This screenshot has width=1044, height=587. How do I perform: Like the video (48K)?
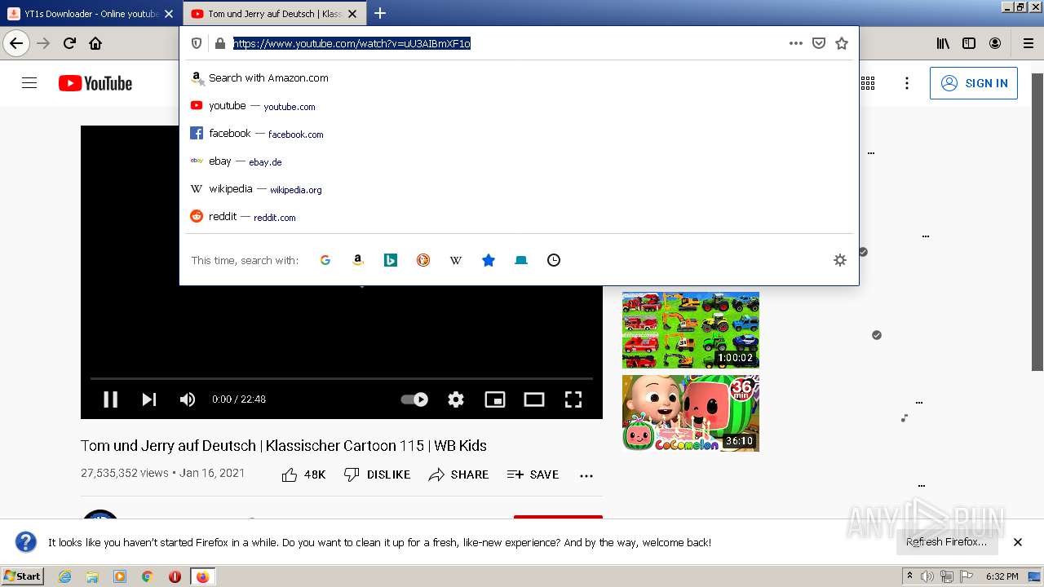303,474
